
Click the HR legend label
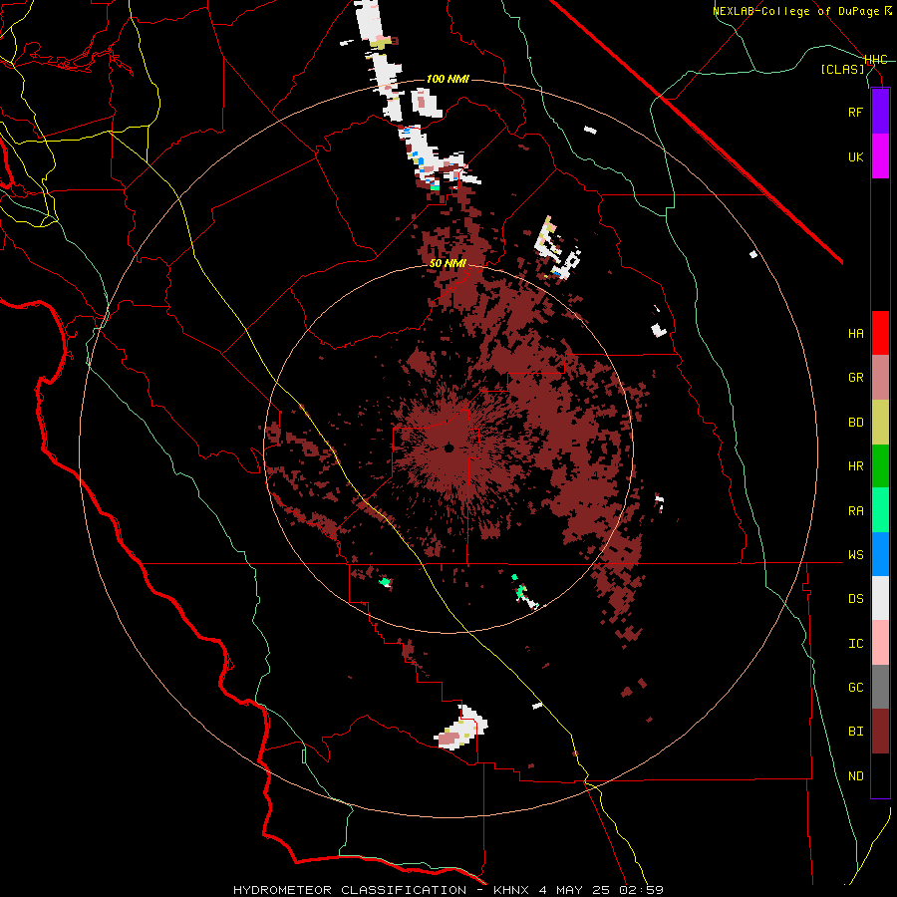[855, 466]
